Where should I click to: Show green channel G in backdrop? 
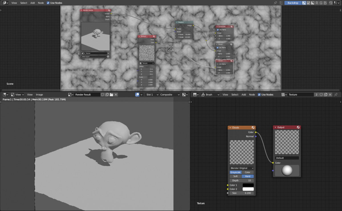(321, 3)
